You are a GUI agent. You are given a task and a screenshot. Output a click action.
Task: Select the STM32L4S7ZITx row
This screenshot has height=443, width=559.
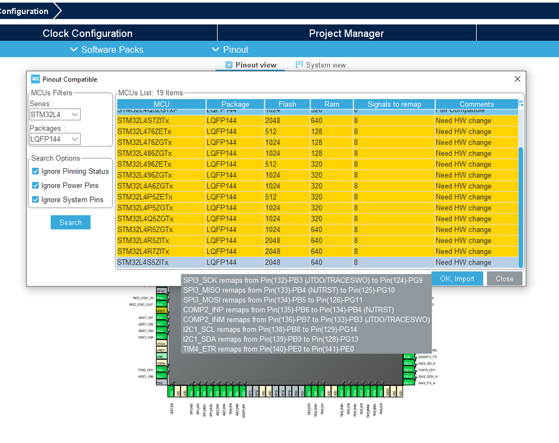tap(318, 120)
